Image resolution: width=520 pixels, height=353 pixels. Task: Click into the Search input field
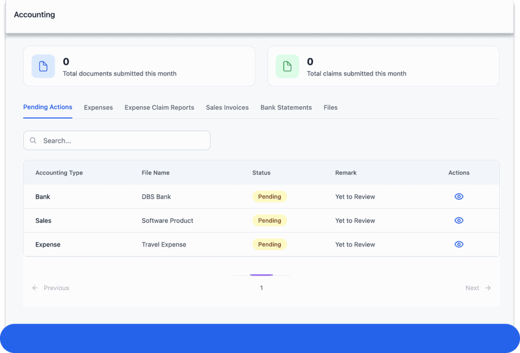[x=122, y=140]
